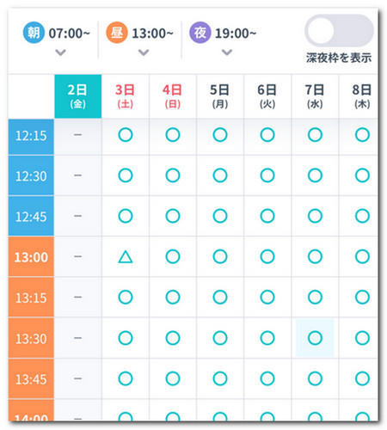Select circle slot 12:45 on 4日 (日)

click(173, 216)
